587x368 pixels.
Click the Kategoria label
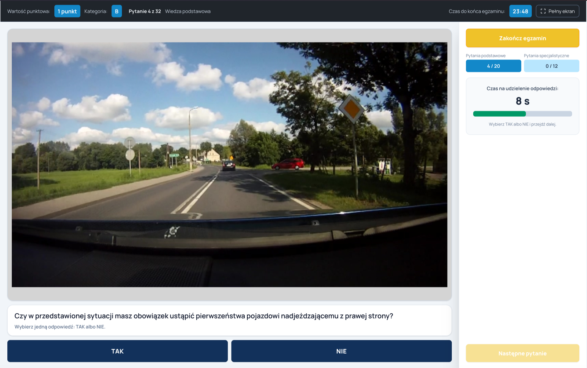click(x=96, y=11)
